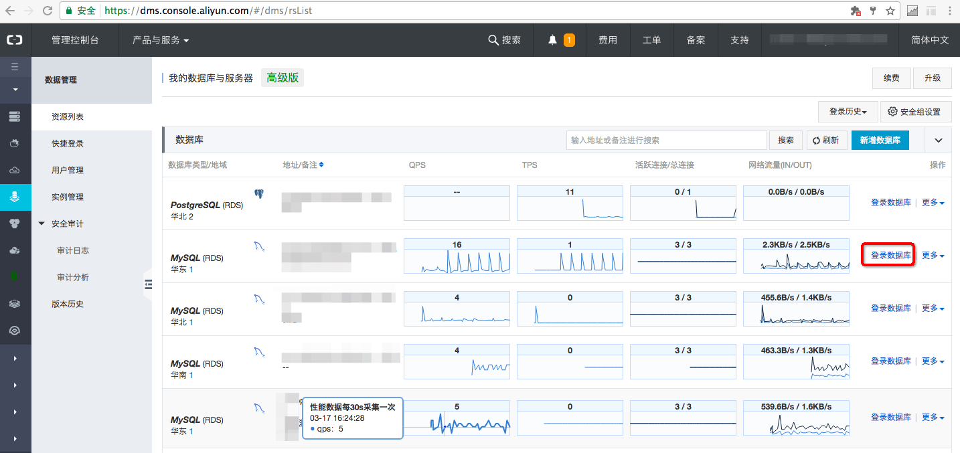Click the 2.3KB/s / 2.5KB/s traffic chart
Screen dimensions: 960x453
coord(796,256)
